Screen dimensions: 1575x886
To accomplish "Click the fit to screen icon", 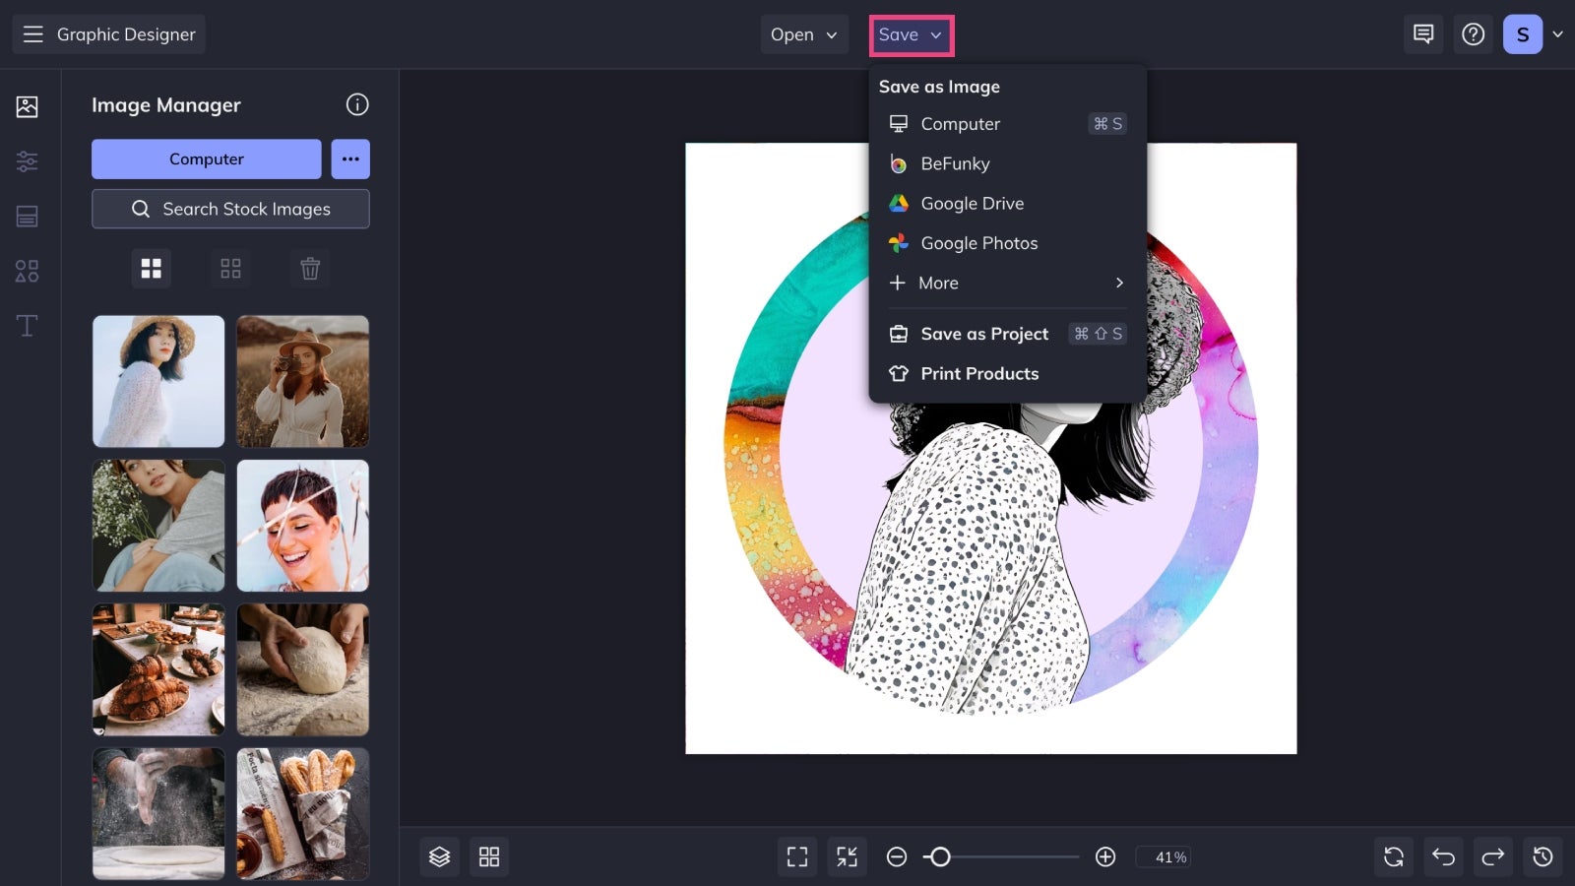I will 797,856.
